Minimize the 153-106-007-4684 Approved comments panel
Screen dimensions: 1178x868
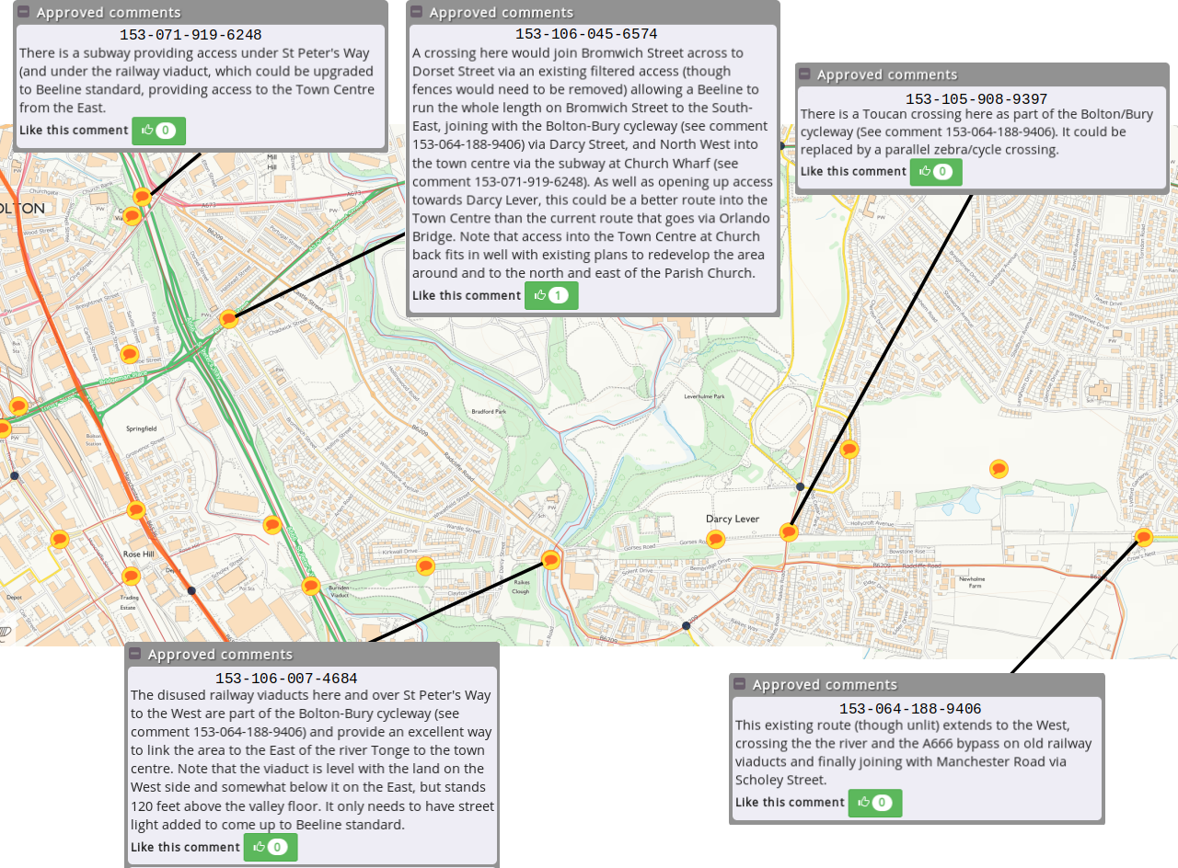[135, 654]
